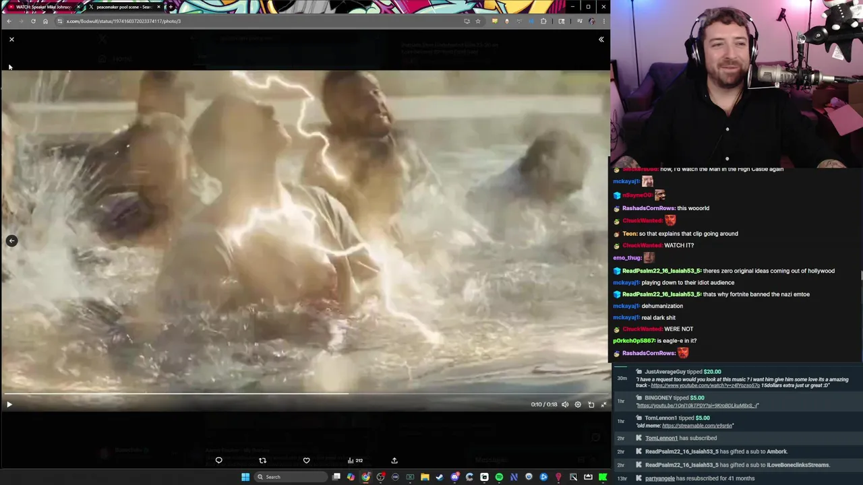Open the streamable.com old meme link

[x=697, y=426]
